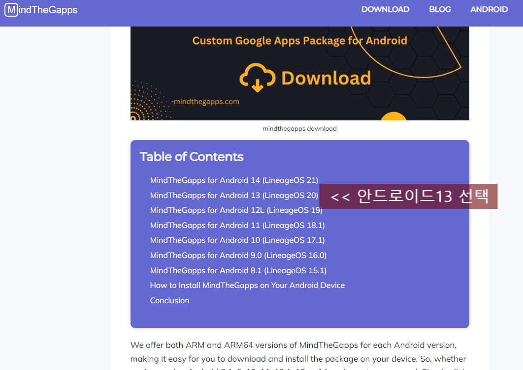Go to MindTheGapps for Android 13 section
The height and width of the screenshot is (370, 523).
tap(234, 195)
